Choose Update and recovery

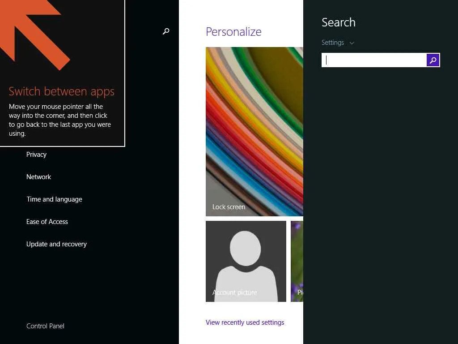tap(56, 244)
